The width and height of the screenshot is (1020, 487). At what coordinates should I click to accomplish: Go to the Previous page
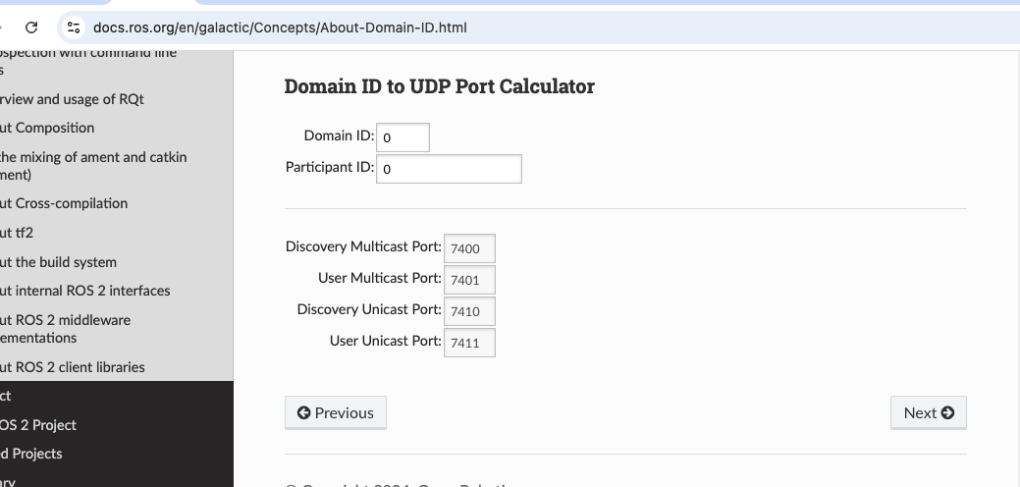pyautogui.click(x=335, y=413)
